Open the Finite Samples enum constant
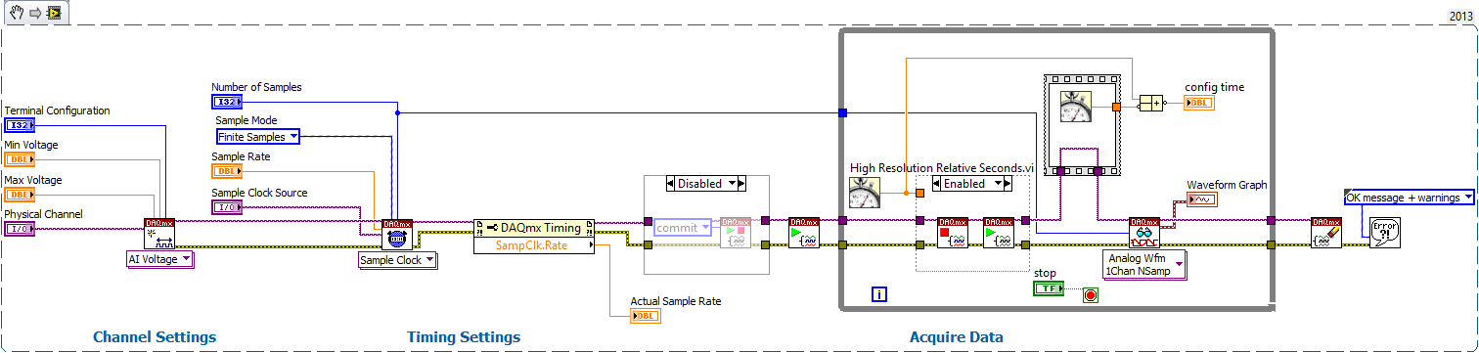Screen dimensions: 1479x353 click(x=258, y=137)
